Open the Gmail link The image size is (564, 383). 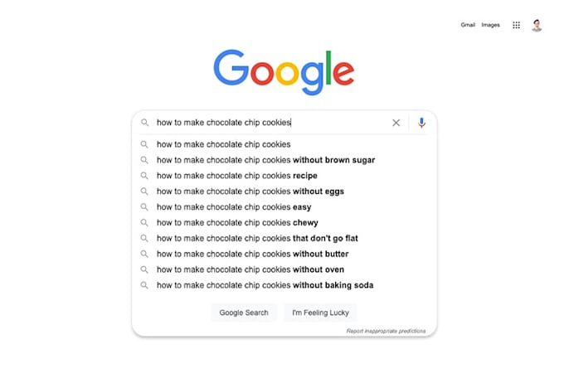(x=468, y=25)
